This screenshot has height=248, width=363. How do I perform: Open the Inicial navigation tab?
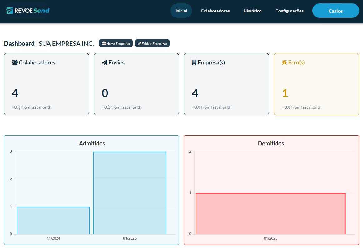point(181,11)
